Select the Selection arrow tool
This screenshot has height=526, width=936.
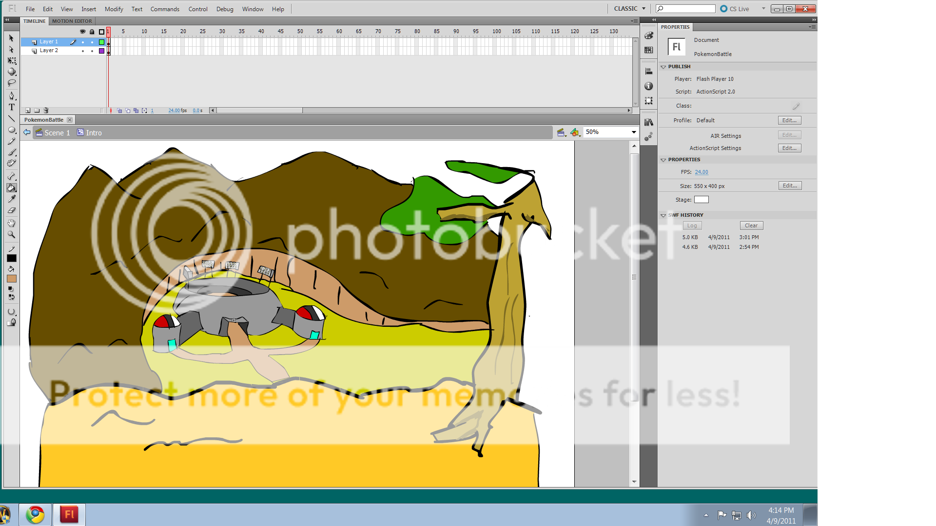click(x=11, y=38)
